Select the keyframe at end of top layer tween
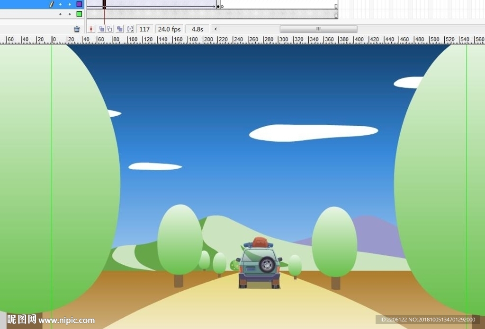 click(218, 6)
